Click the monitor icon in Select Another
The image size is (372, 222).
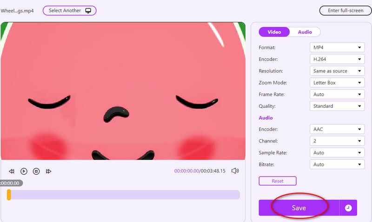[88, 11]
